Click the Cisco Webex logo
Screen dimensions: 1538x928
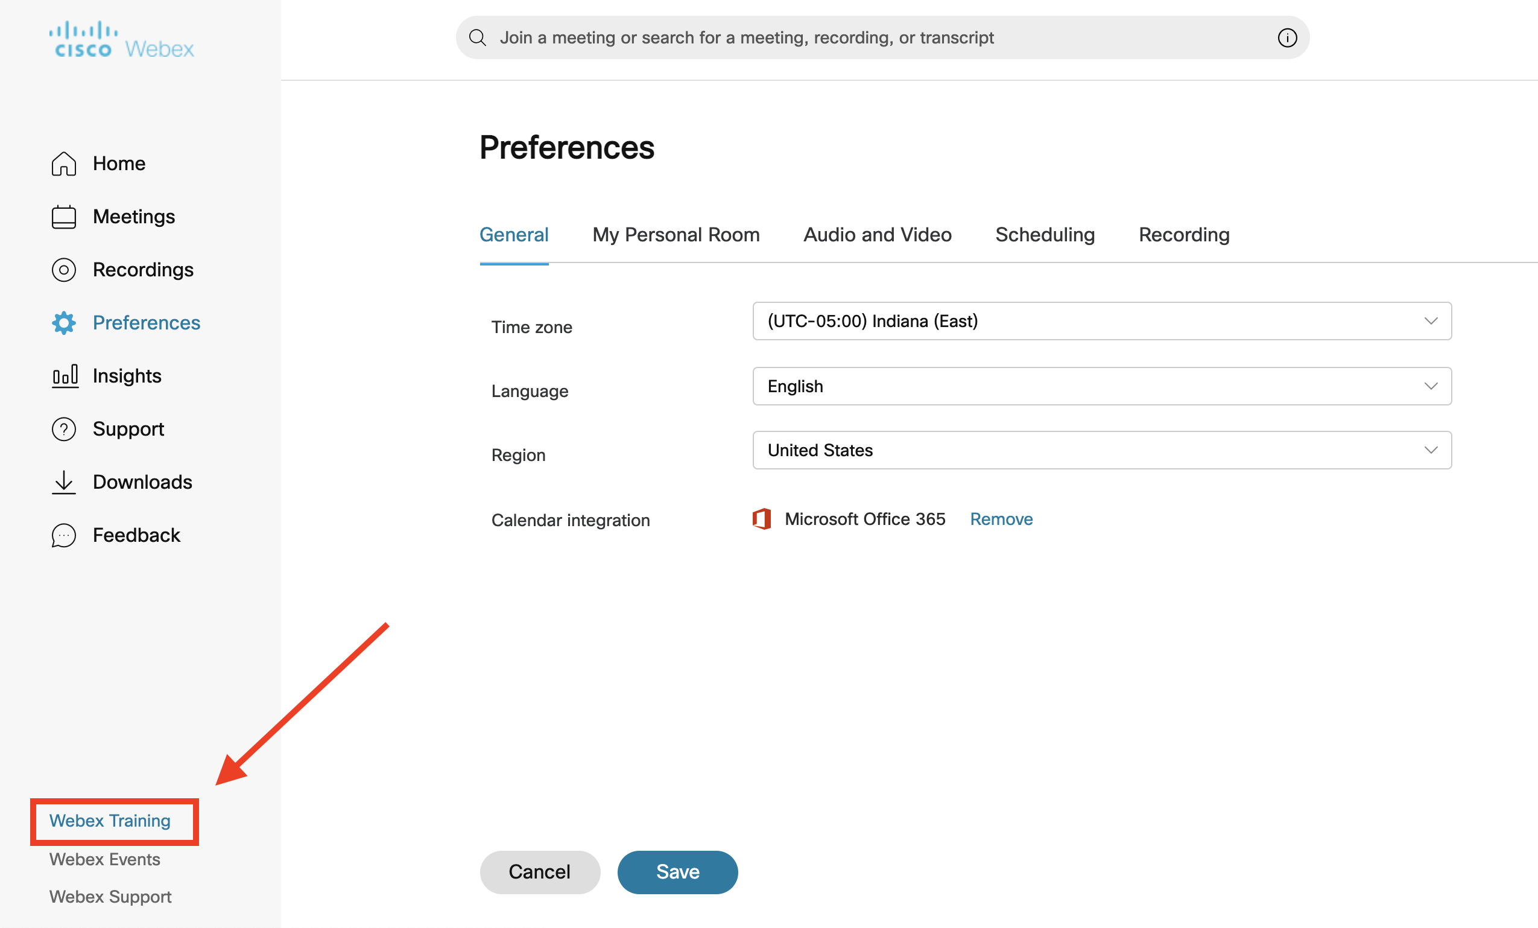click(121, 37)
